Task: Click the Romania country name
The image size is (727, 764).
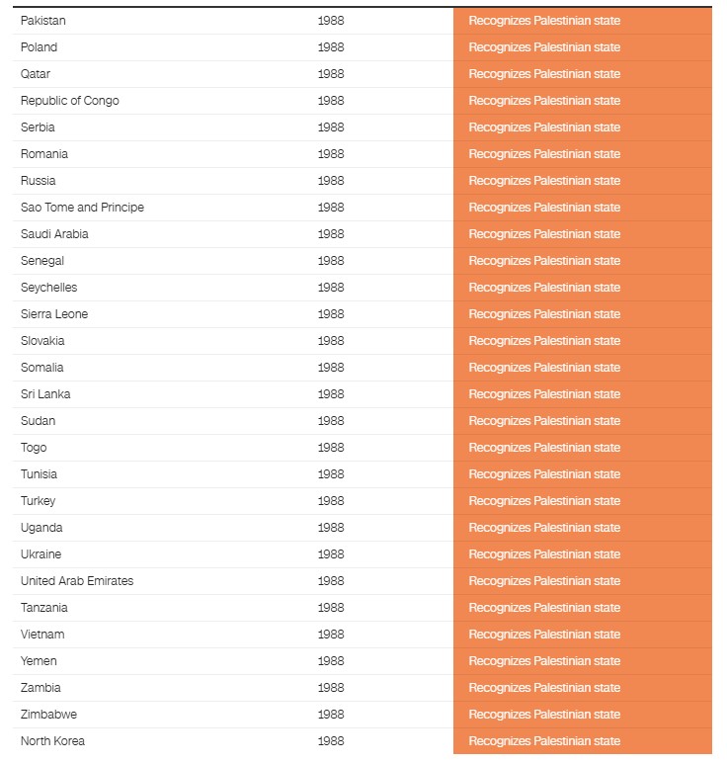Action: point(44,154)
